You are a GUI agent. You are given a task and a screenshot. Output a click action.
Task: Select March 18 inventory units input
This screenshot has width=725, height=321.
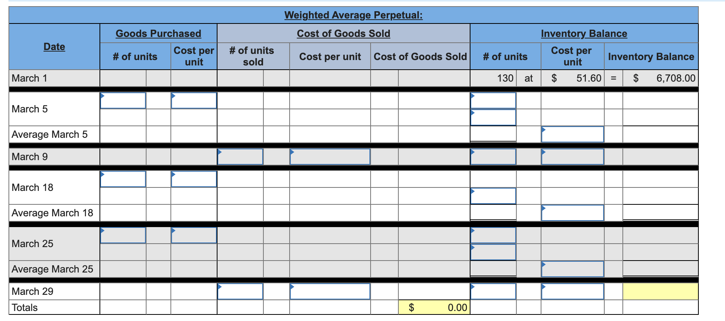[493, 196]
